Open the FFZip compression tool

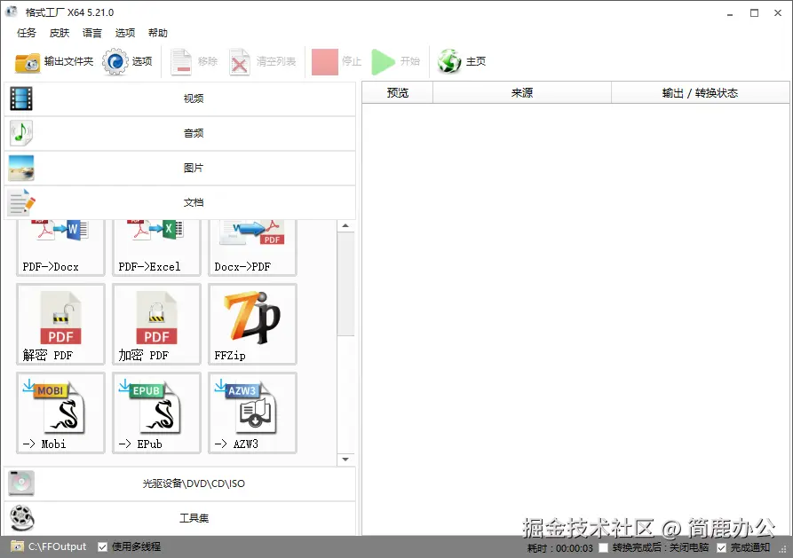(252, 324)
